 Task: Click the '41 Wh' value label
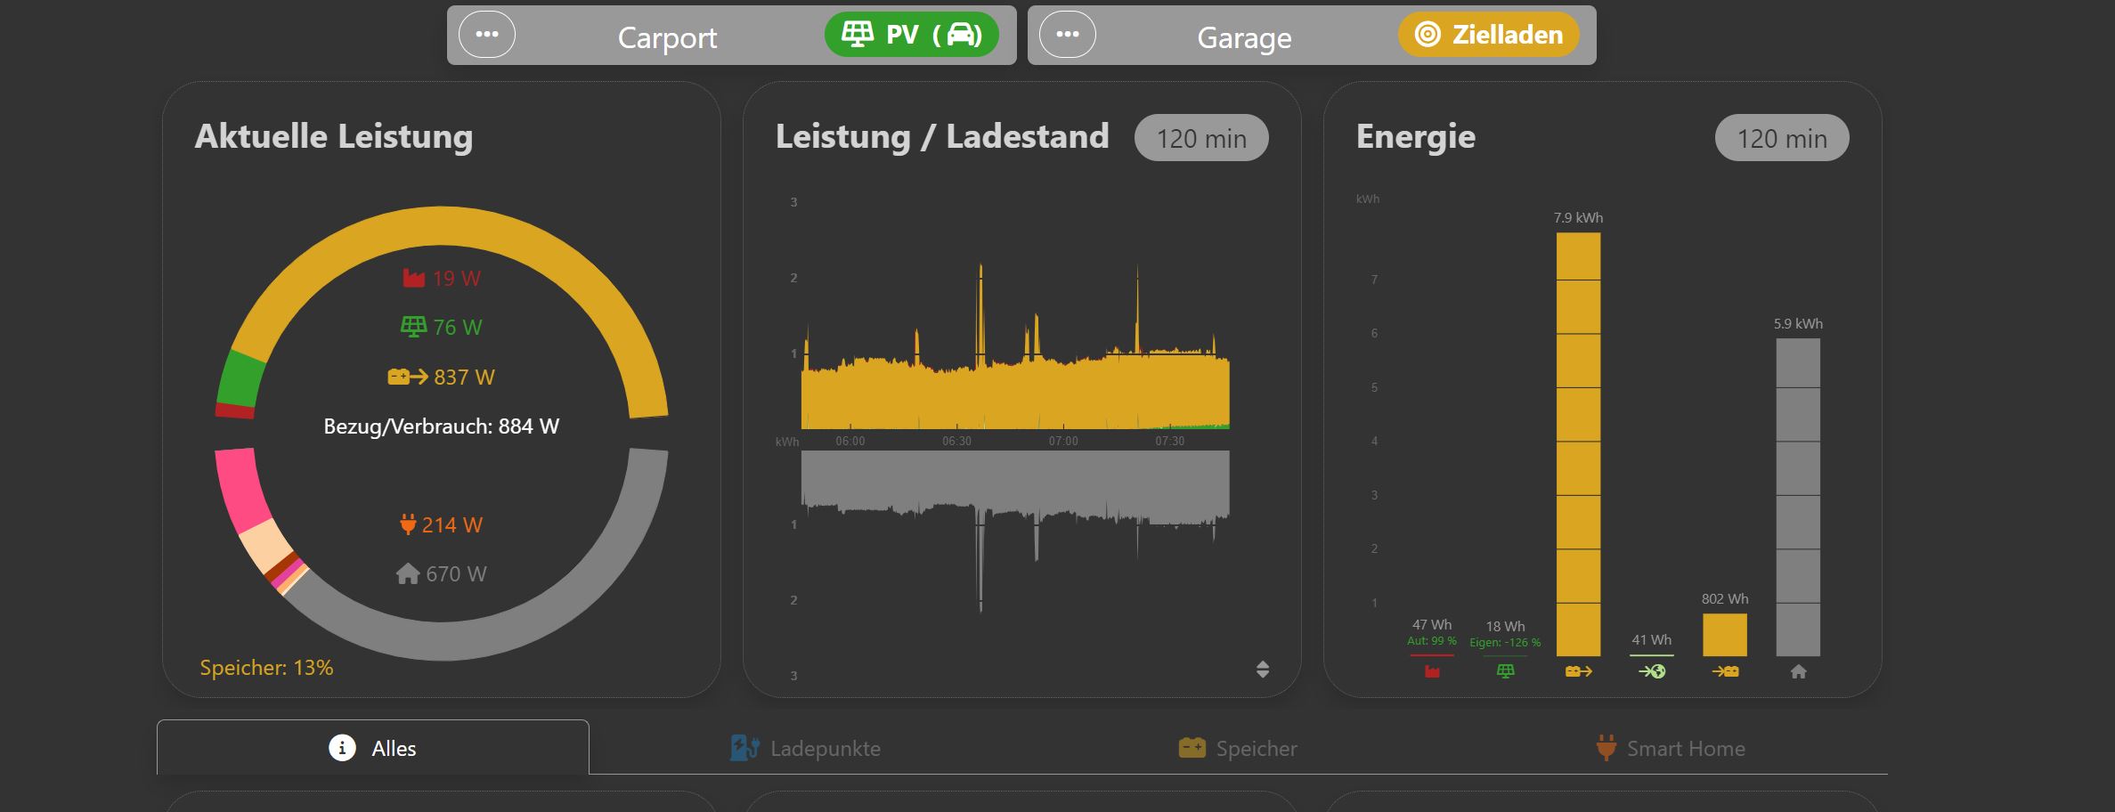(x=1652, y=640)
